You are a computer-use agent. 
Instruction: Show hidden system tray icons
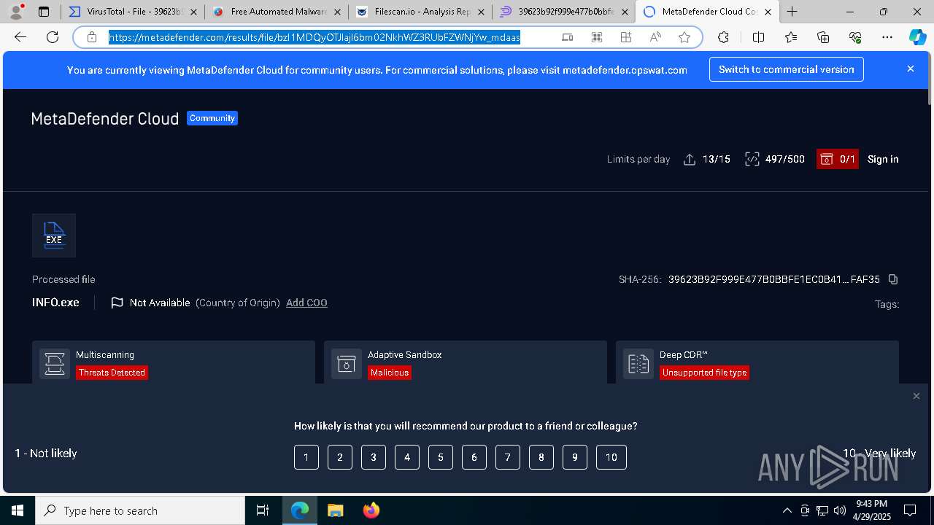coord(787,510)
